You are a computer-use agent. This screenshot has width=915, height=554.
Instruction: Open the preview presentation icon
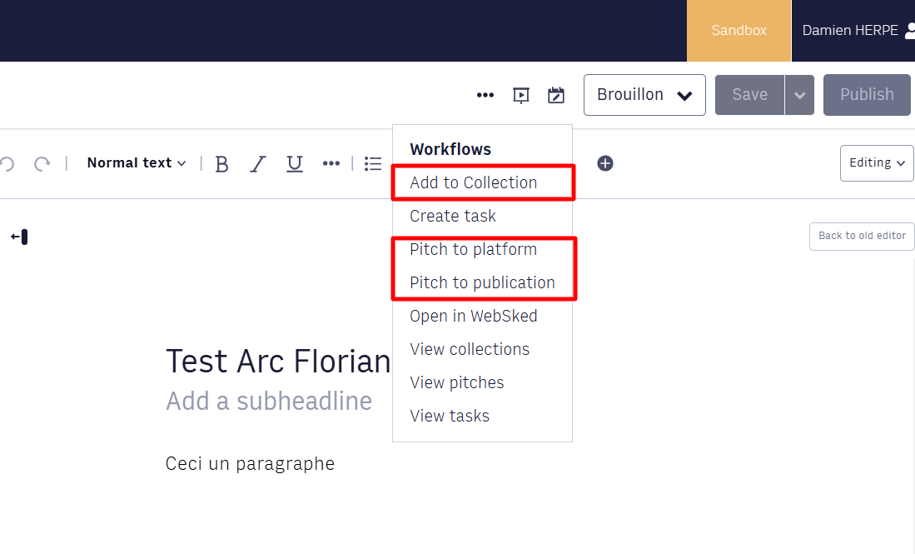click(x=521, y=95)
